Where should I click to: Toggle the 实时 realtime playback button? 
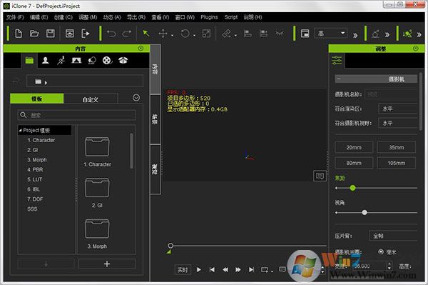coord(183,270)
